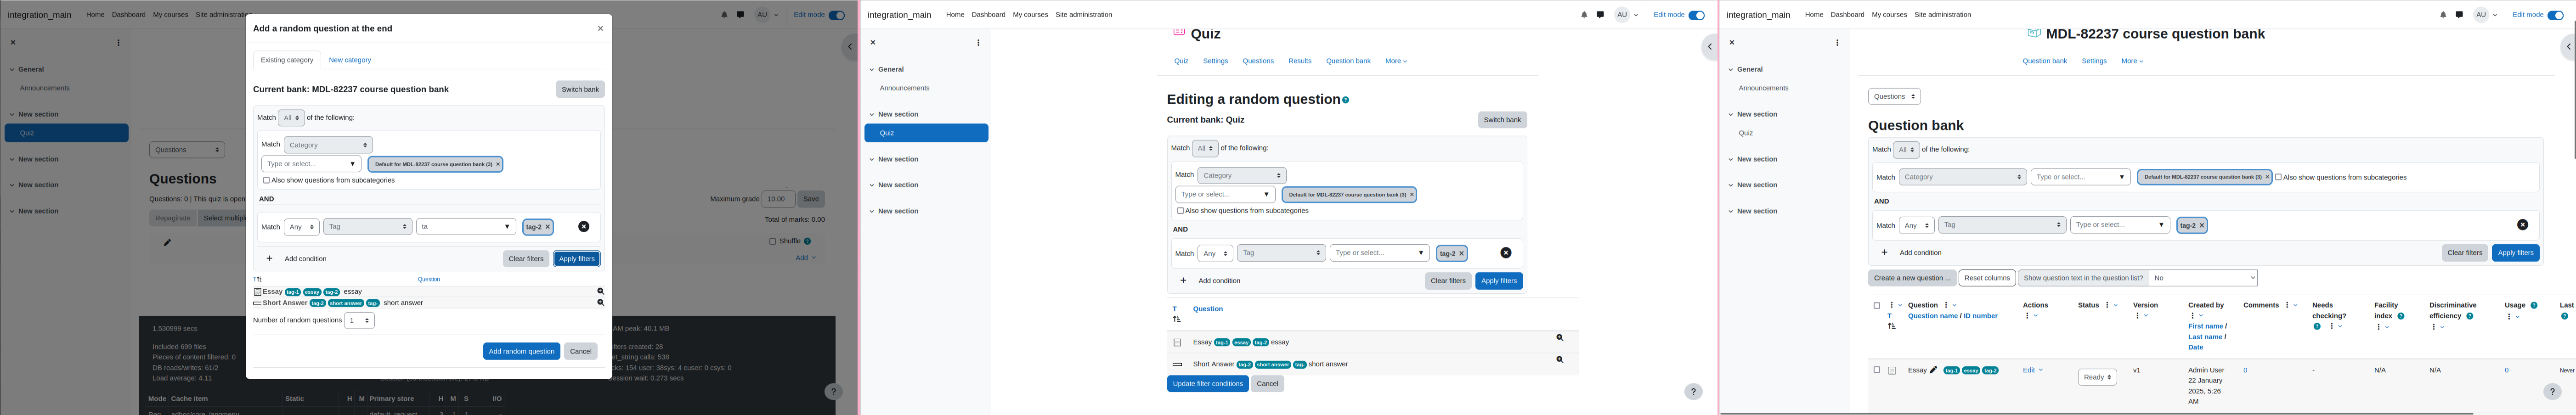Click Clear filters on Editing random question page
This screenshot has width=2576, height=415.
click(x=1448, y=281)
